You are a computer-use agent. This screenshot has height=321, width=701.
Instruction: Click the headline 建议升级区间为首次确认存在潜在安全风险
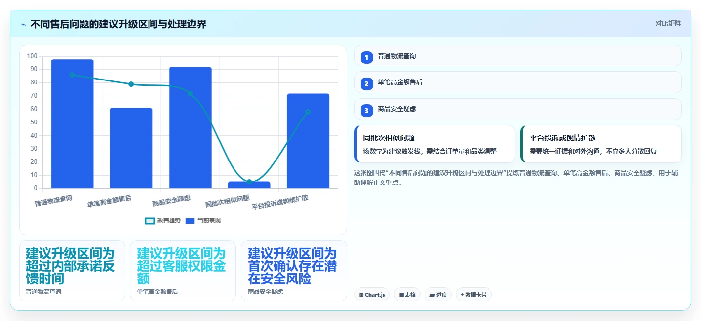coord(292,266)
